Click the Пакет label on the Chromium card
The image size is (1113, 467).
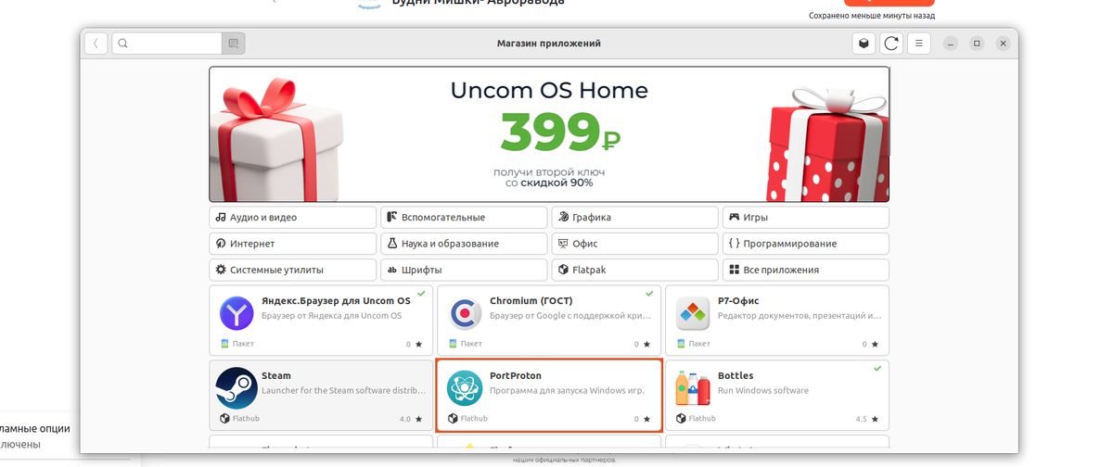[x=471, y=344]
